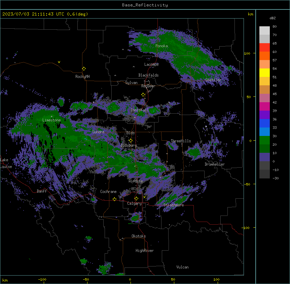290x284 pixels.
Task: Click the dBZ legend heading
Action: pyautogui.click(x=273, y=18)
